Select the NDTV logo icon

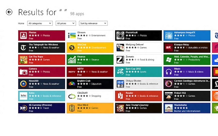pos(72,72)
